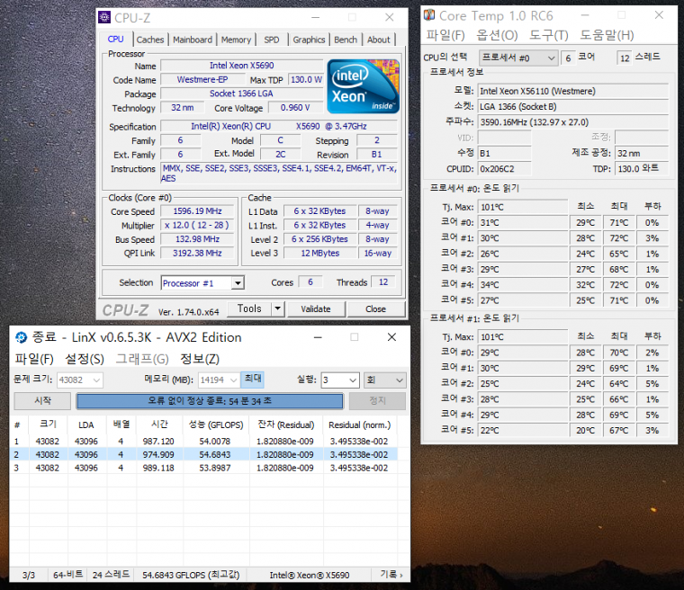Toggle the 최대 memory button in LinX
Image resolution: width=684 pixels, height=590 pixels.
click(x=252, y=379)
